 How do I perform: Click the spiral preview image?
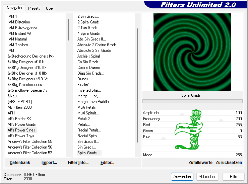point(192,52)
